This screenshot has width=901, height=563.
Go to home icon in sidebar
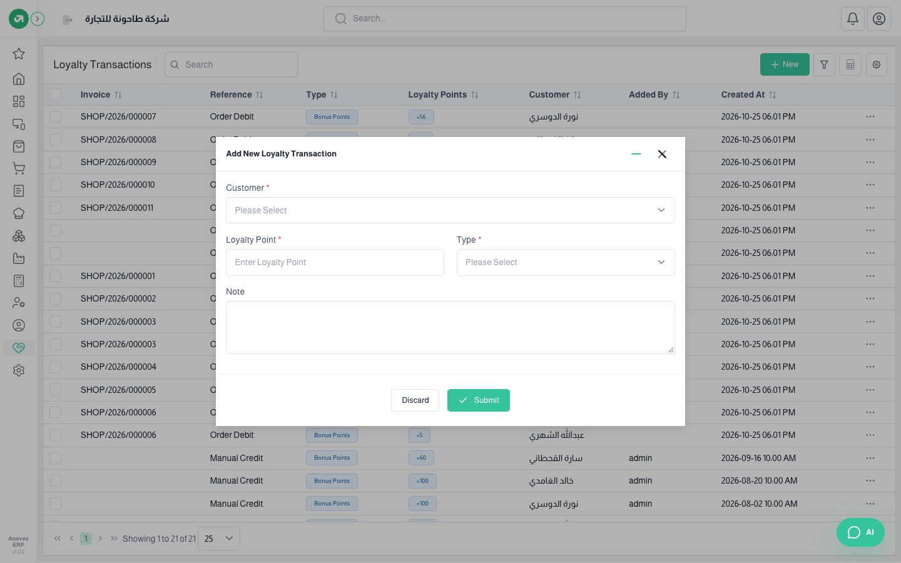pyautogui.click(x=19, y=79)
